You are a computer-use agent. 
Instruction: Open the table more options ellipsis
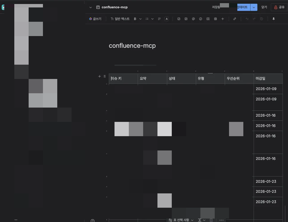[x=221, y=220]
